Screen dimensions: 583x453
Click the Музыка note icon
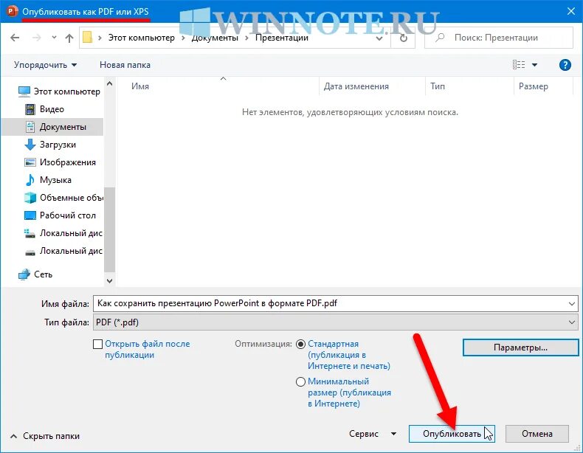30,180
